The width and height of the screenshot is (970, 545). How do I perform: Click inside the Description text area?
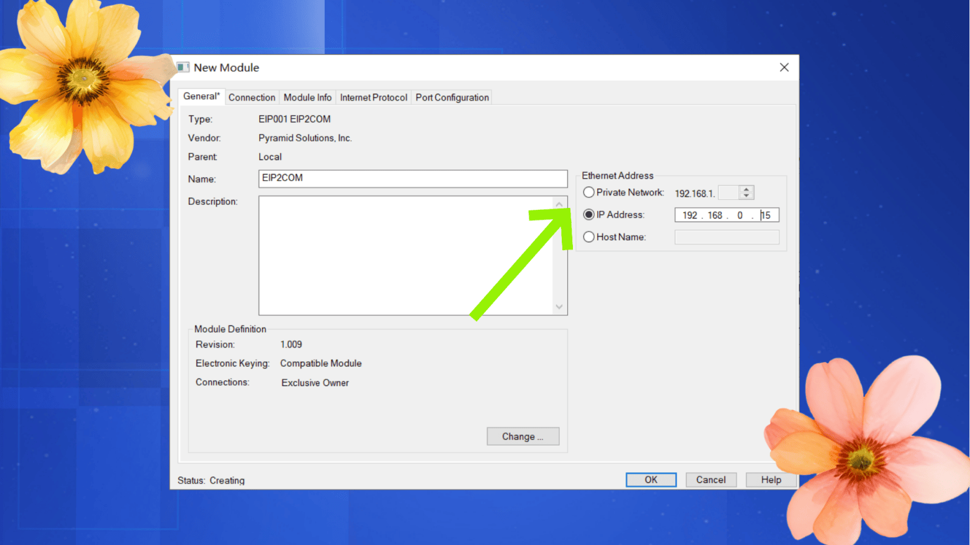[x=405, y=255]
